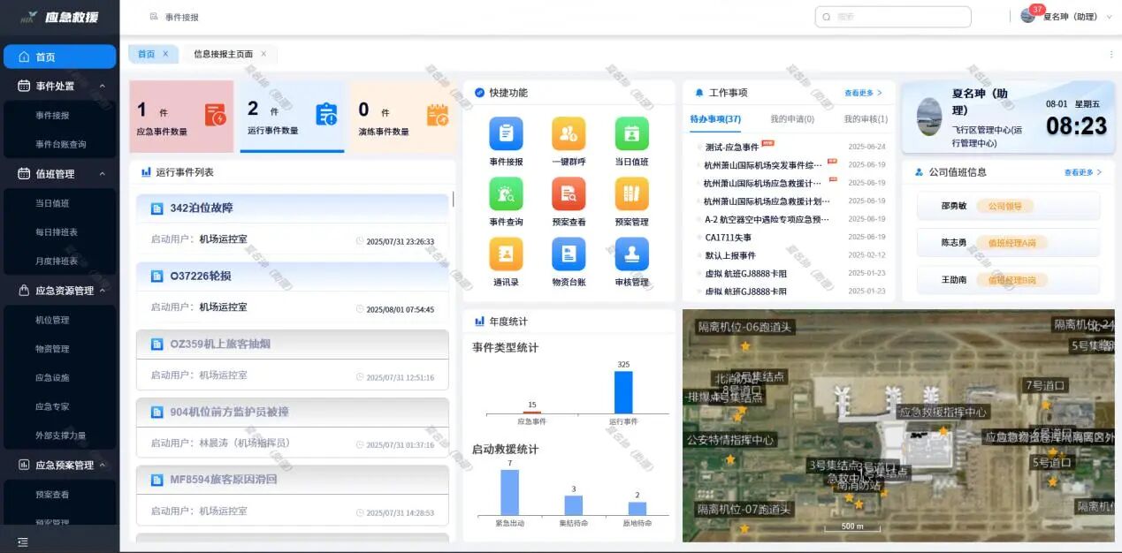Close the 首页 tab
This screenshot has width=1122, height=553.
[165, 54]
